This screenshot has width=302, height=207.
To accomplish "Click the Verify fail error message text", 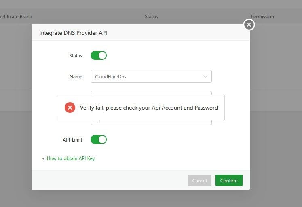I will [x=149, y=108].
